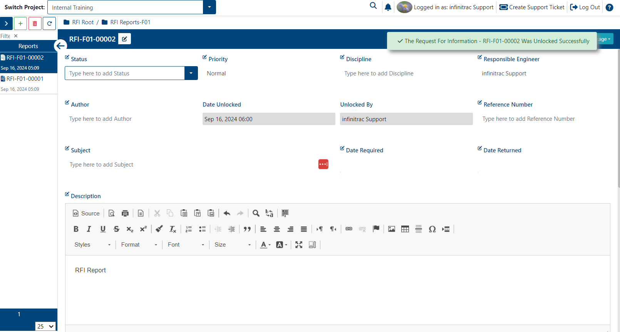Open the Size dropdown in editor

point(233,245)
